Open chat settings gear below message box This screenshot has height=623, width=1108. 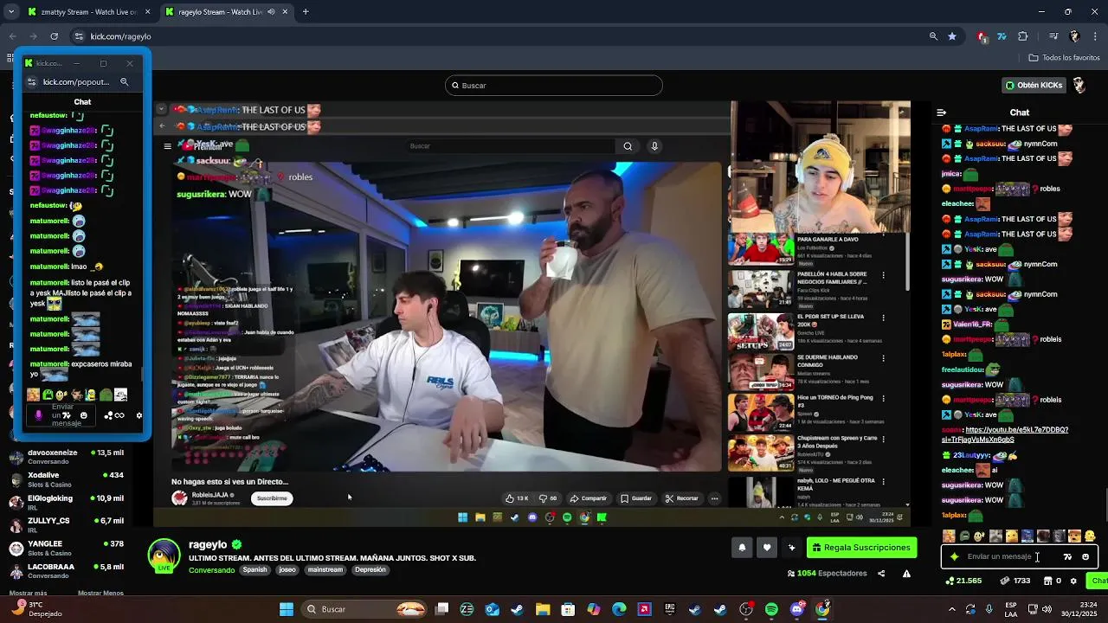[1073, 581]
